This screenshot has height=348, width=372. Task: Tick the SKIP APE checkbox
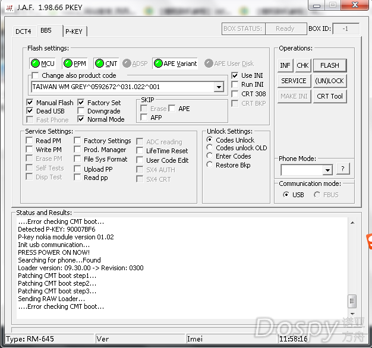172,108
